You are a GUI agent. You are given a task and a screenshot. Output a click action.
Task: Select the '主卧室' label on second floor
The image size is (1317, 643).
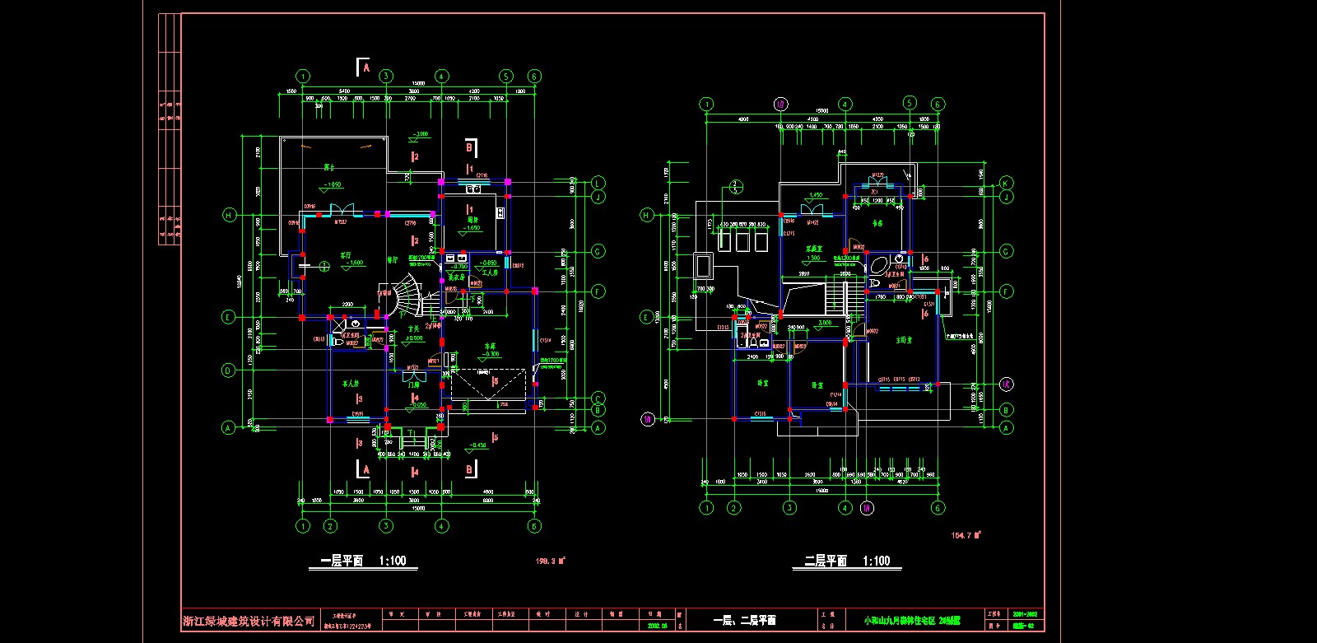(904, 339)
